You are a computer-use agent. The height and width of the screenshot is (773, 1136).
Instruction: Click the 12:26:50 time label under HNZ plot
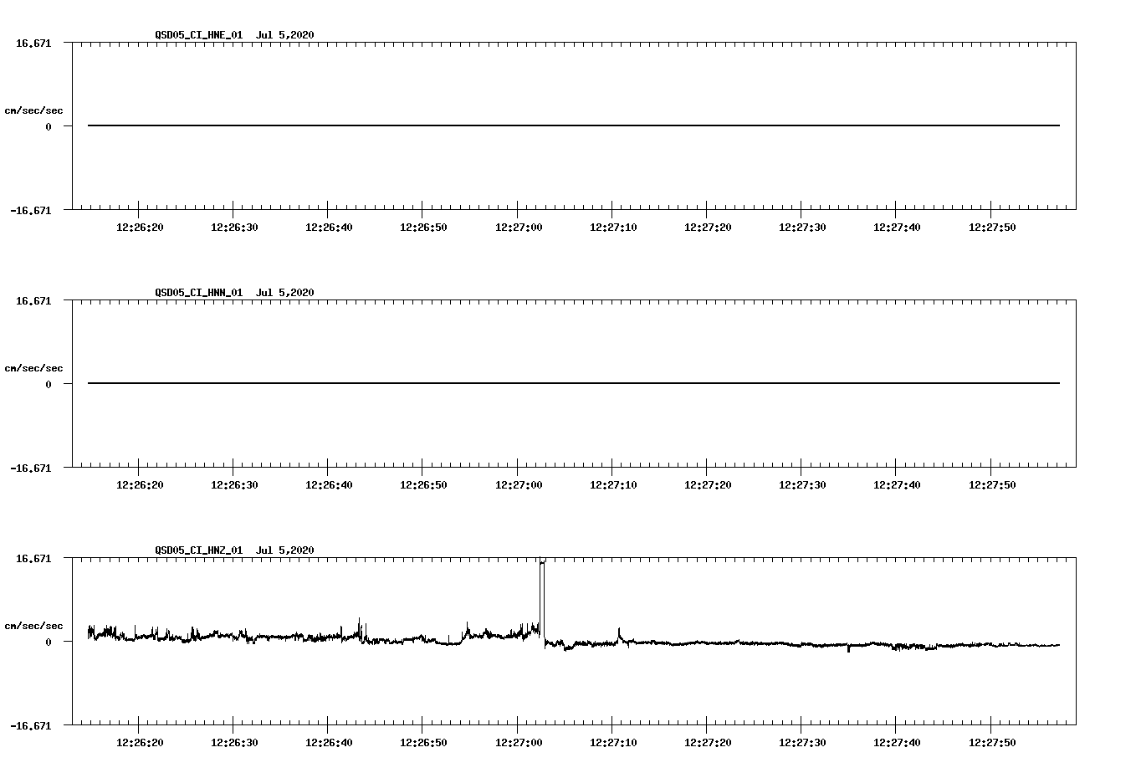(x=423, y=743)
